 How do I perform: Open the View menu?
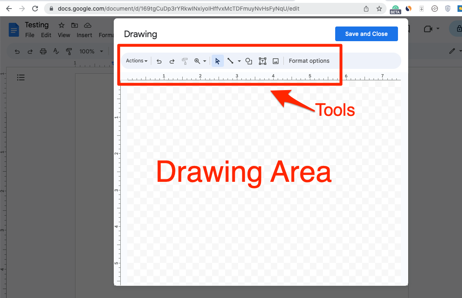click(x=64, y=35)
